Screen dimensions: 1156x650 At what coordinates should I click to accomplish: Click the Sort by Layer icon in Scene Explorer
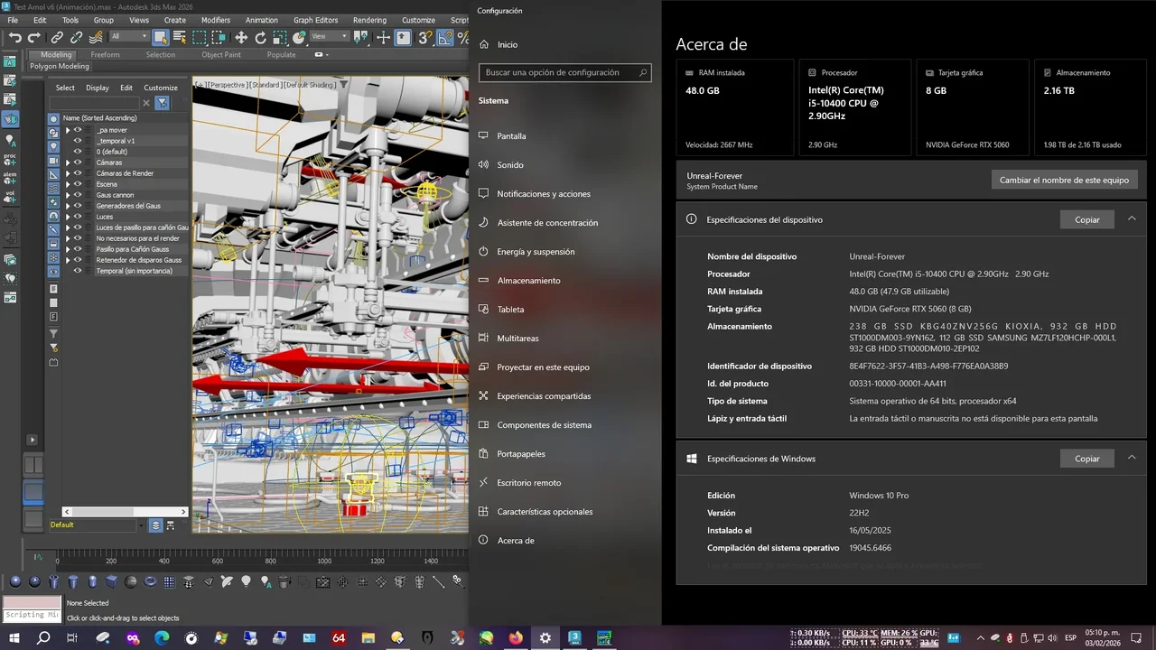pos(155,525)
